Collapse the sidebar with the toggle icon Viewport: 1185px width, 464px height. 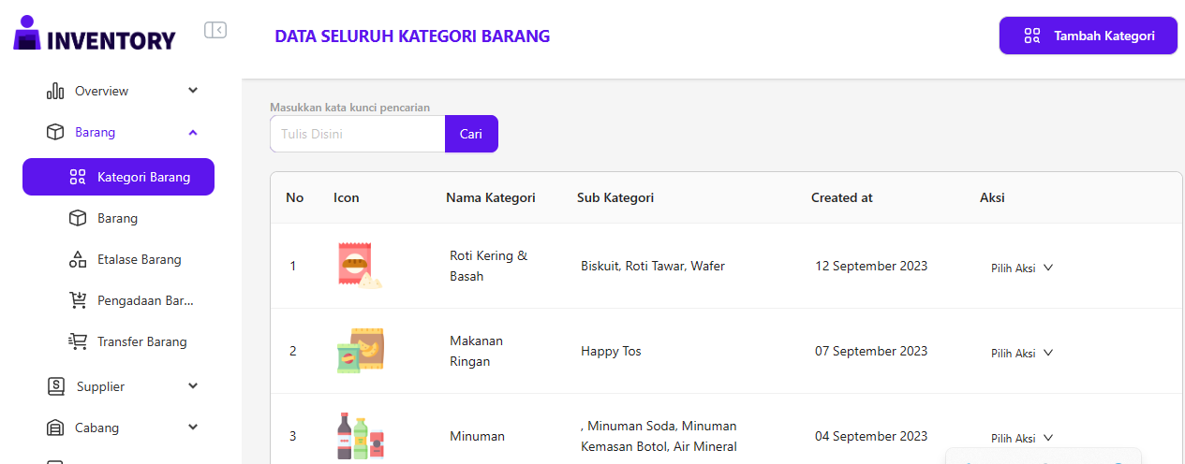[215, 30]
